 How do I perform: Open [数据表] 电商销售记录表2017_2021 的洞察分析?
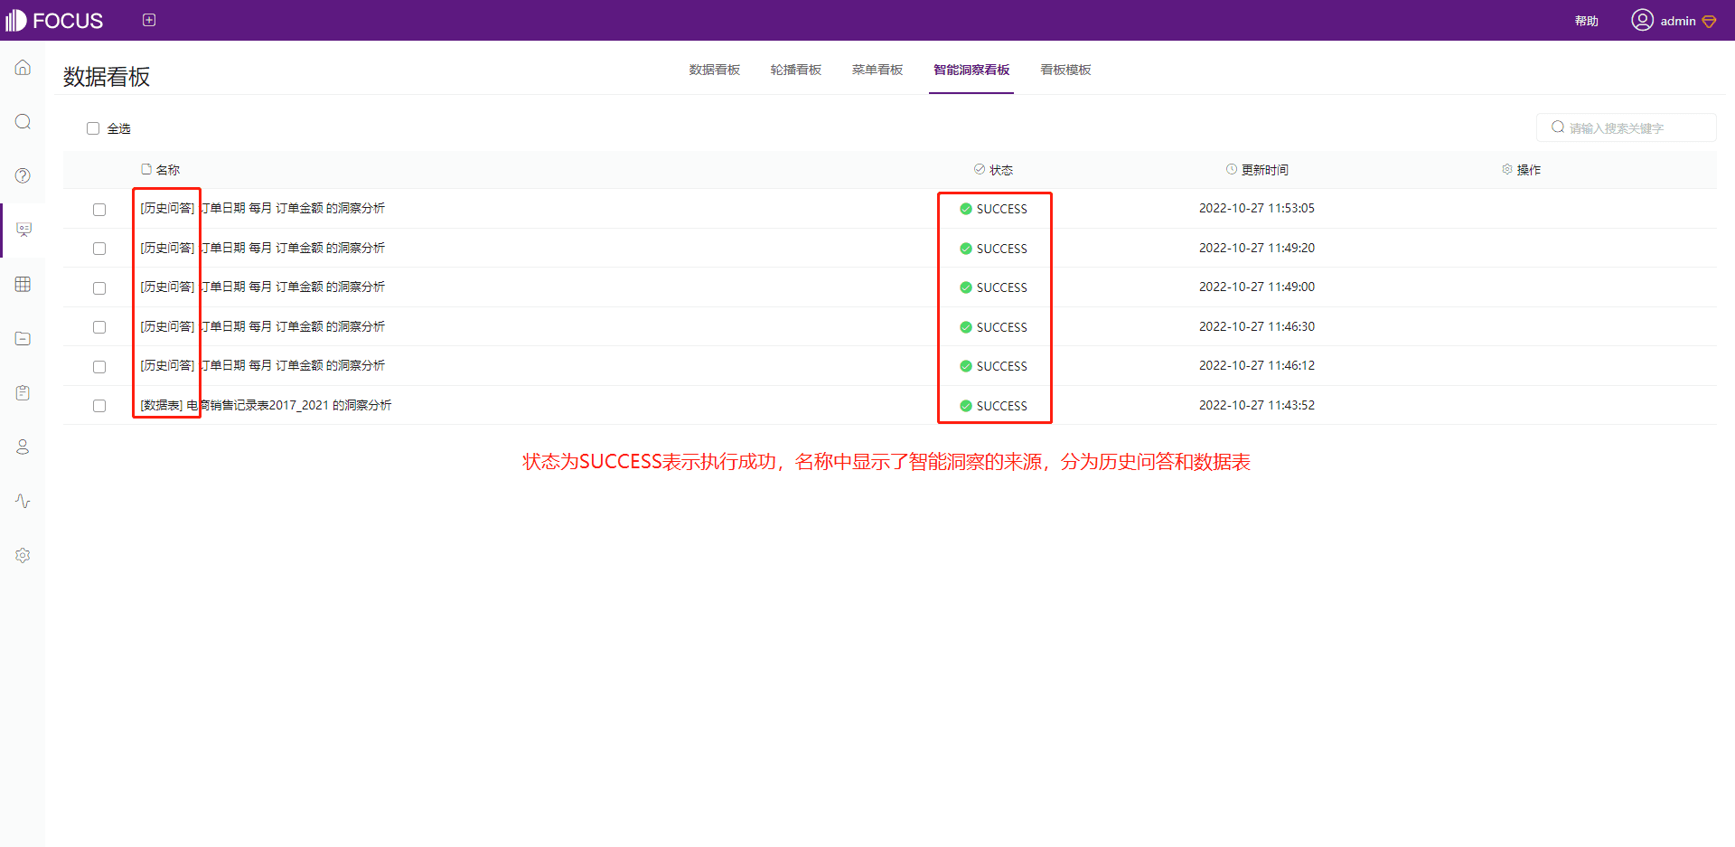coord(266,405)
